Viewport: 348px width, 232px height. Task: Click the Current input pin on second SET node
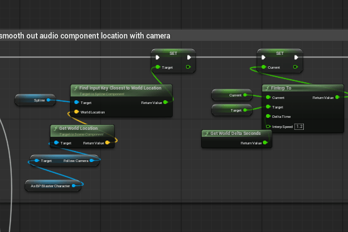tap(264, 67)
